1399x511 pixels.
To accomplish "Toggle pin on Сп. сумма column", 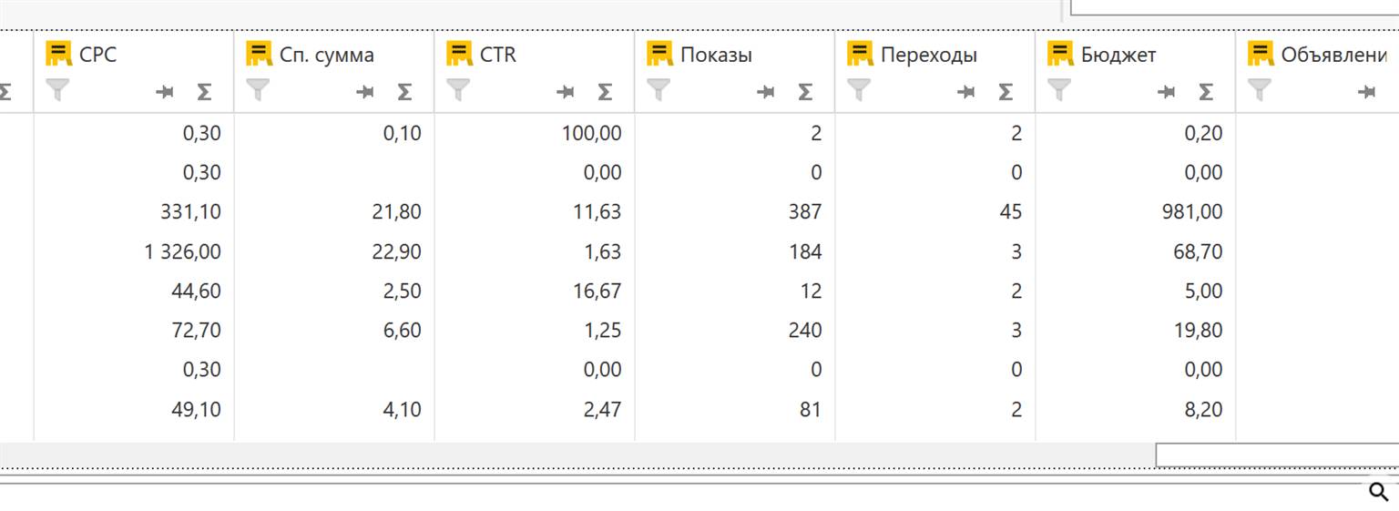I will coord(365,91).
